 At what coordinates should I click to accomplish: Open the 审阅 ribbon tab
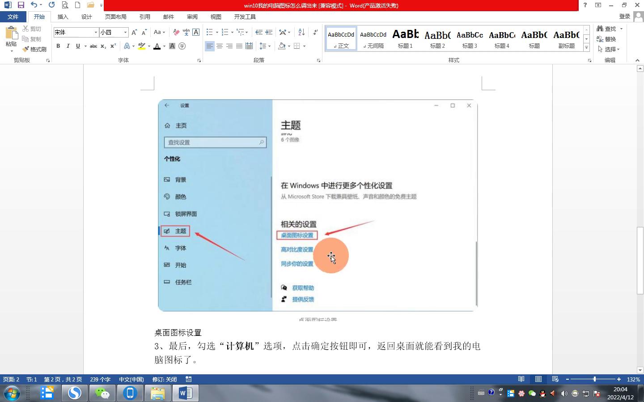(192, 17)
